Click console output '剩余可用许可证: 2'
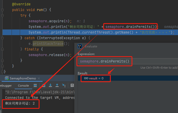 coord(20,103)
